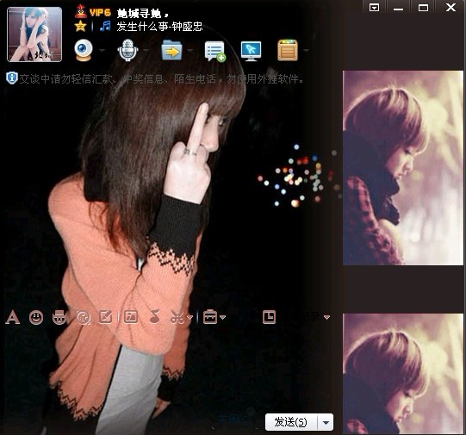Click the blue music note icon beside the signature

tap(105, 26)
